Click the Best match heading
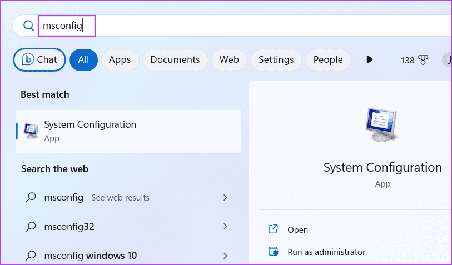Viewport: 452px width, 265px height. 45,94
